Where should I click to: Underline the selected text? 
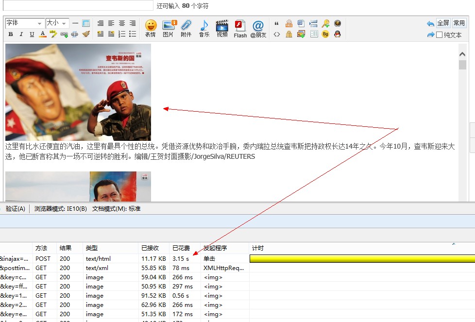(x=32, y=34)
